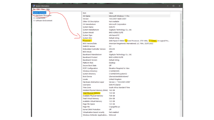Open the Edit menu

[x=38, y=9]
